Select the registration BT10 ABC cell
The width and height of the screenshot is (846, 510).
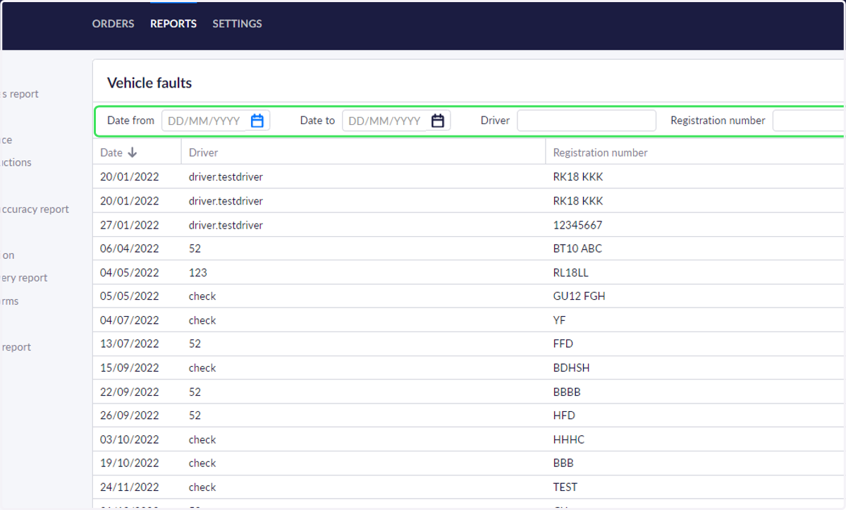[x=577, y=248]
